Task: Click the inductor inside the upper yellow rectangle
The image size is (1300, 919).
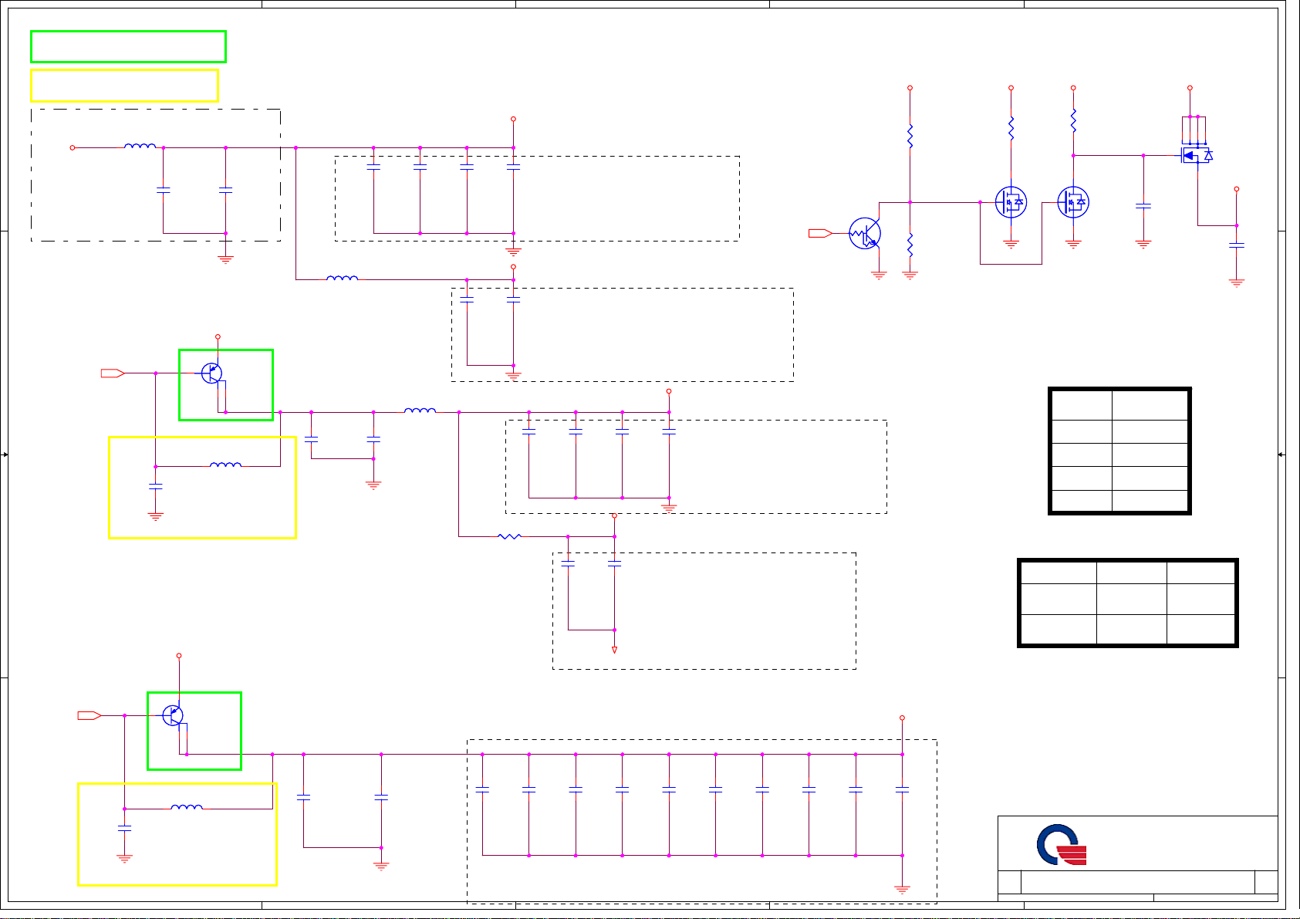Action: (226, 465)
